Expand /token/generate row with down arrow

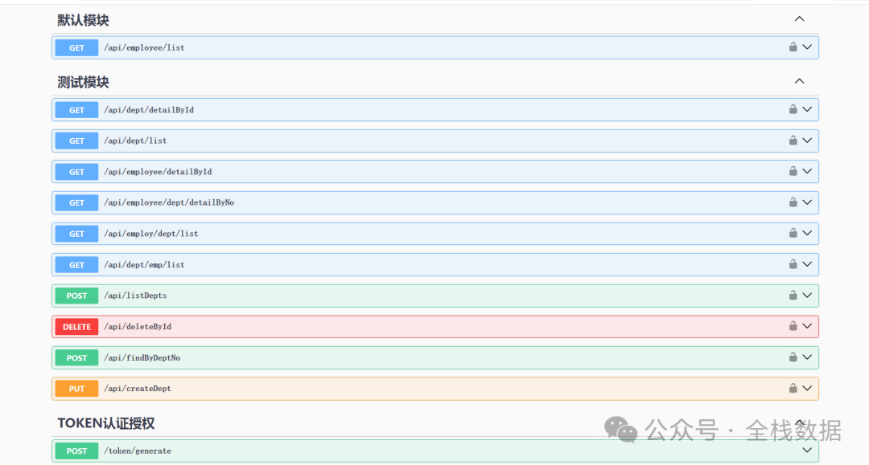pos(807,451)
